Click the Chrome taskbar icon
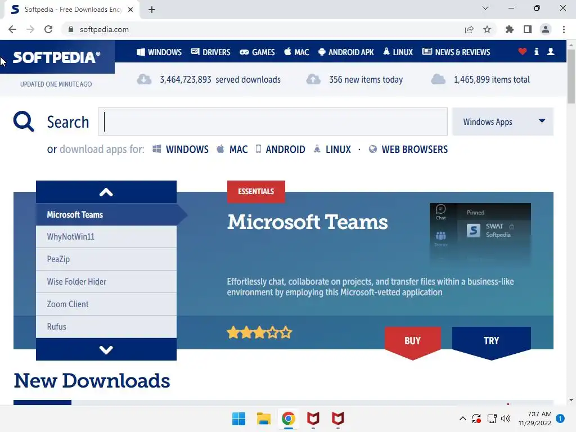 289,418
